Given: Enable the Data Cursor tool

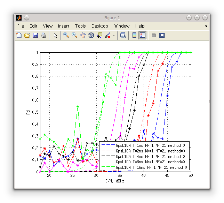Looking at the screenshot, I should pyautogui.click(x=99, y=35).
